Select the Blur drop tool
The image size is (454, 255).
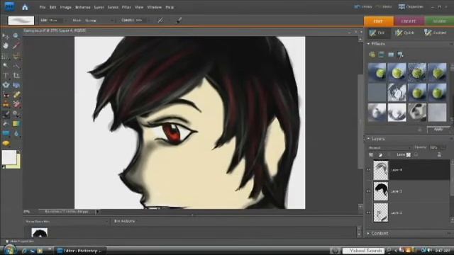click(x=16, y=134)
